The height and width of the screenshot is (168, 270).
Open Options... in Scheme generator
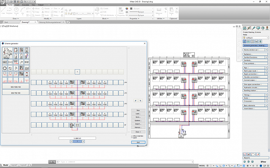(x=138, y=120)
